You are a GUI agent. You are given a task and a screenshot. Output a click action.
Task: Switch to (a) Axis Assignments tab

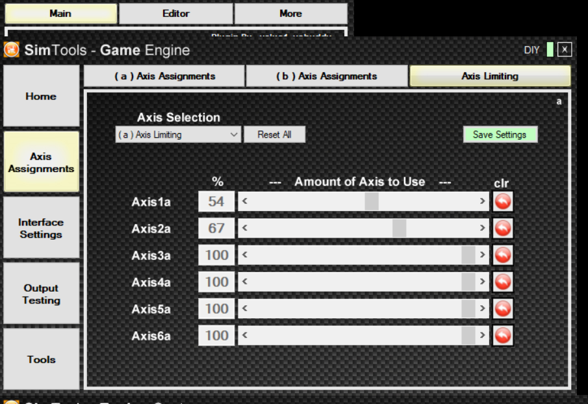coord(164,76)
